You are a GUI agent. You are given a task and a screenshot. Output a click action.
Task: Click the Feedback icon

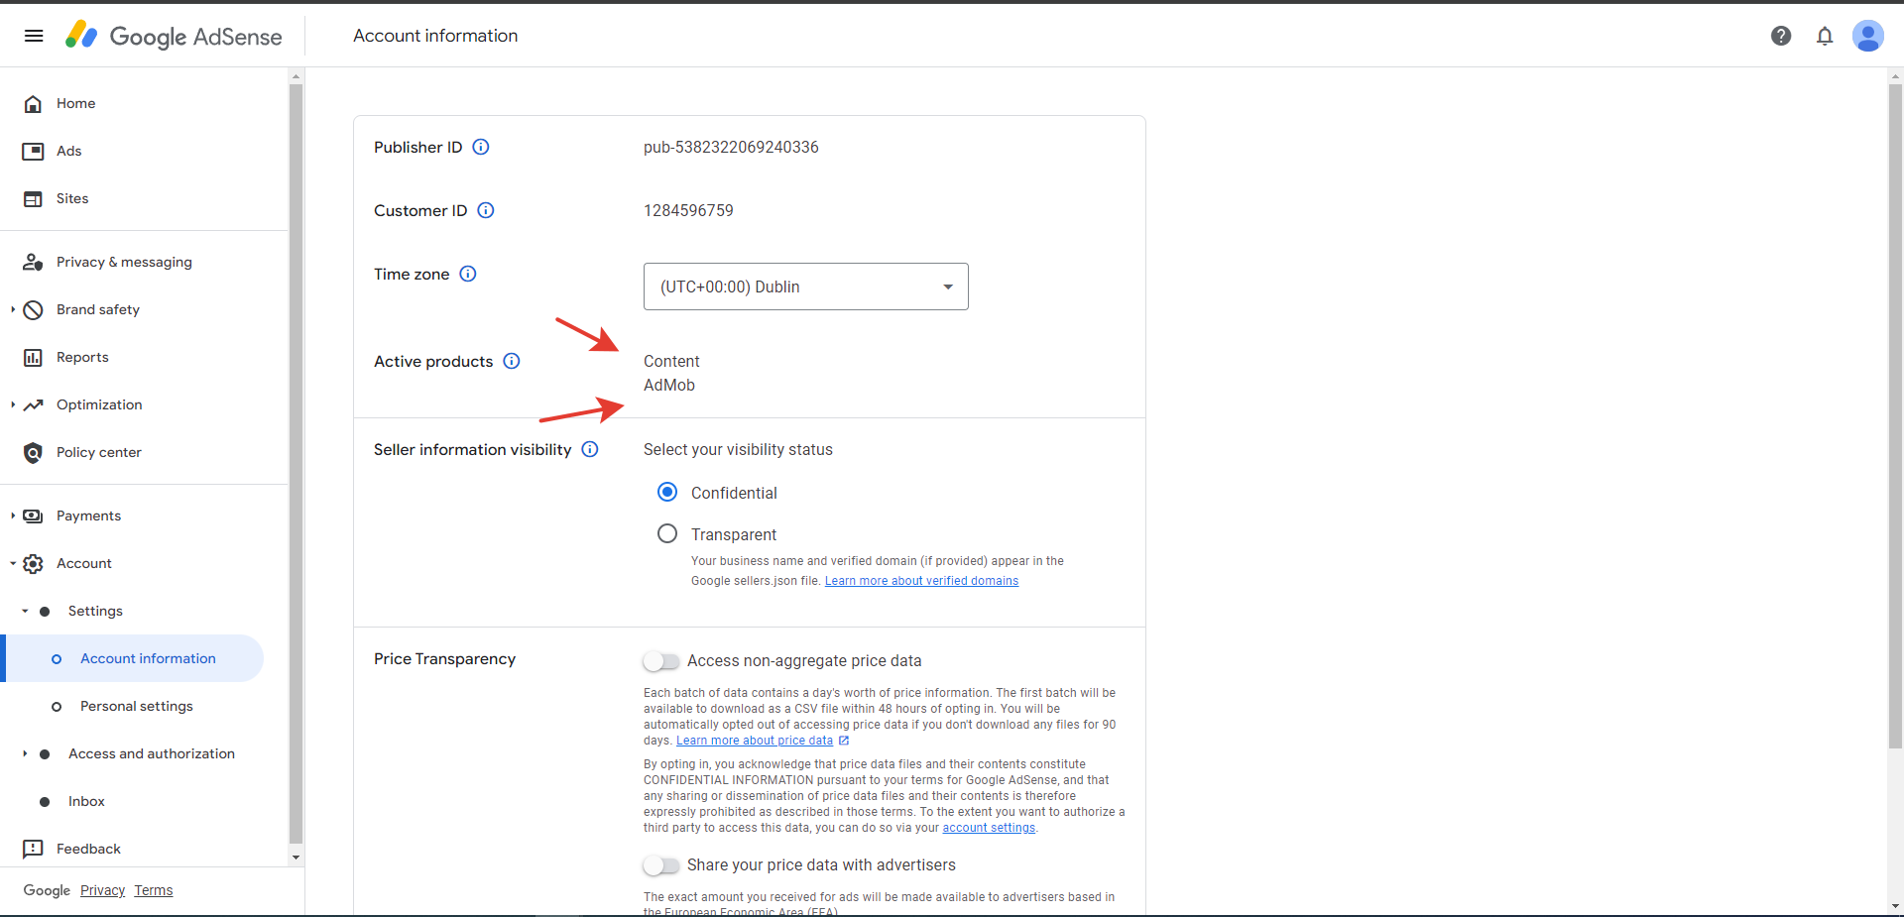(33, 849)
